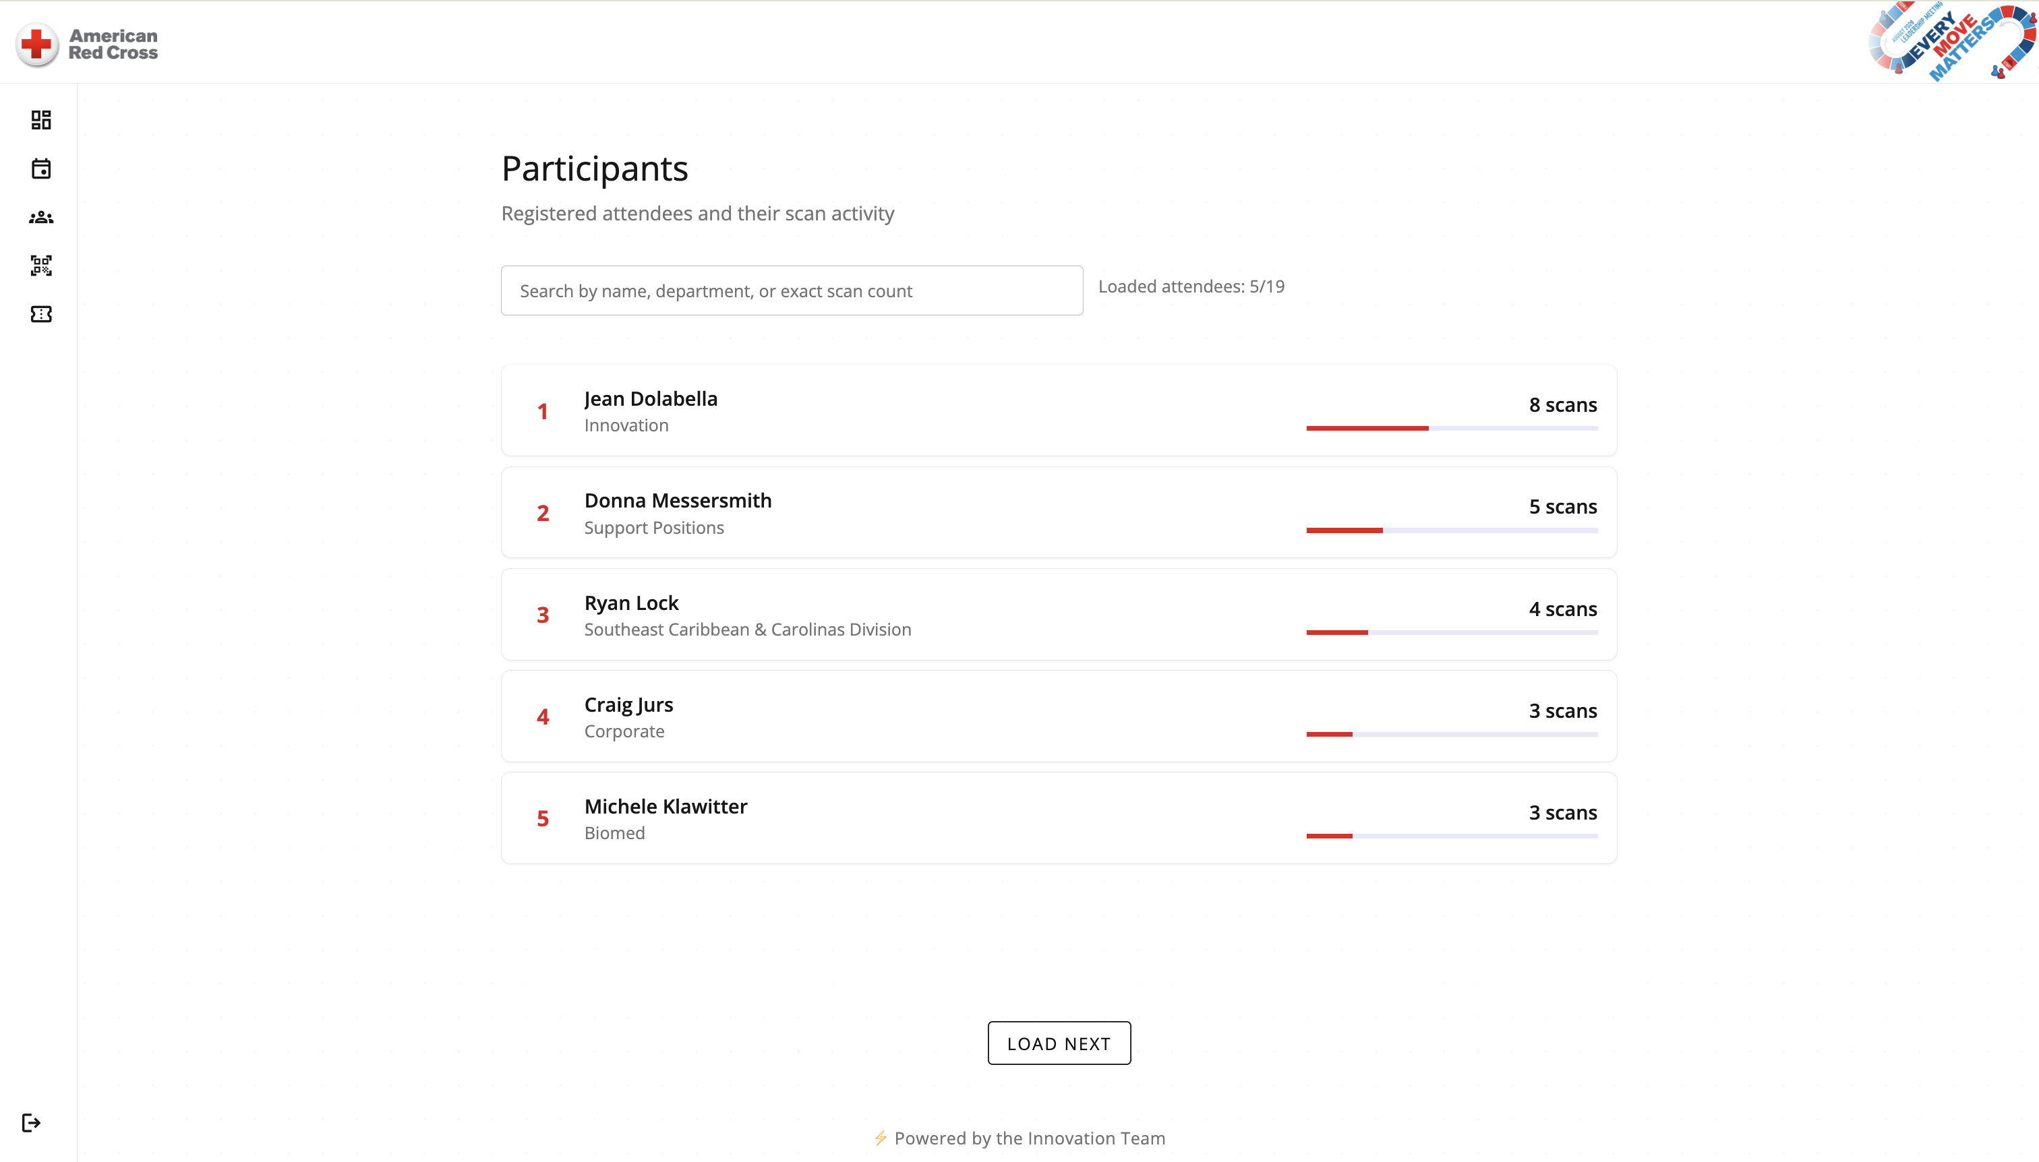
Task: Open Craig Jurs participant entry
Action: point(1059,716)
